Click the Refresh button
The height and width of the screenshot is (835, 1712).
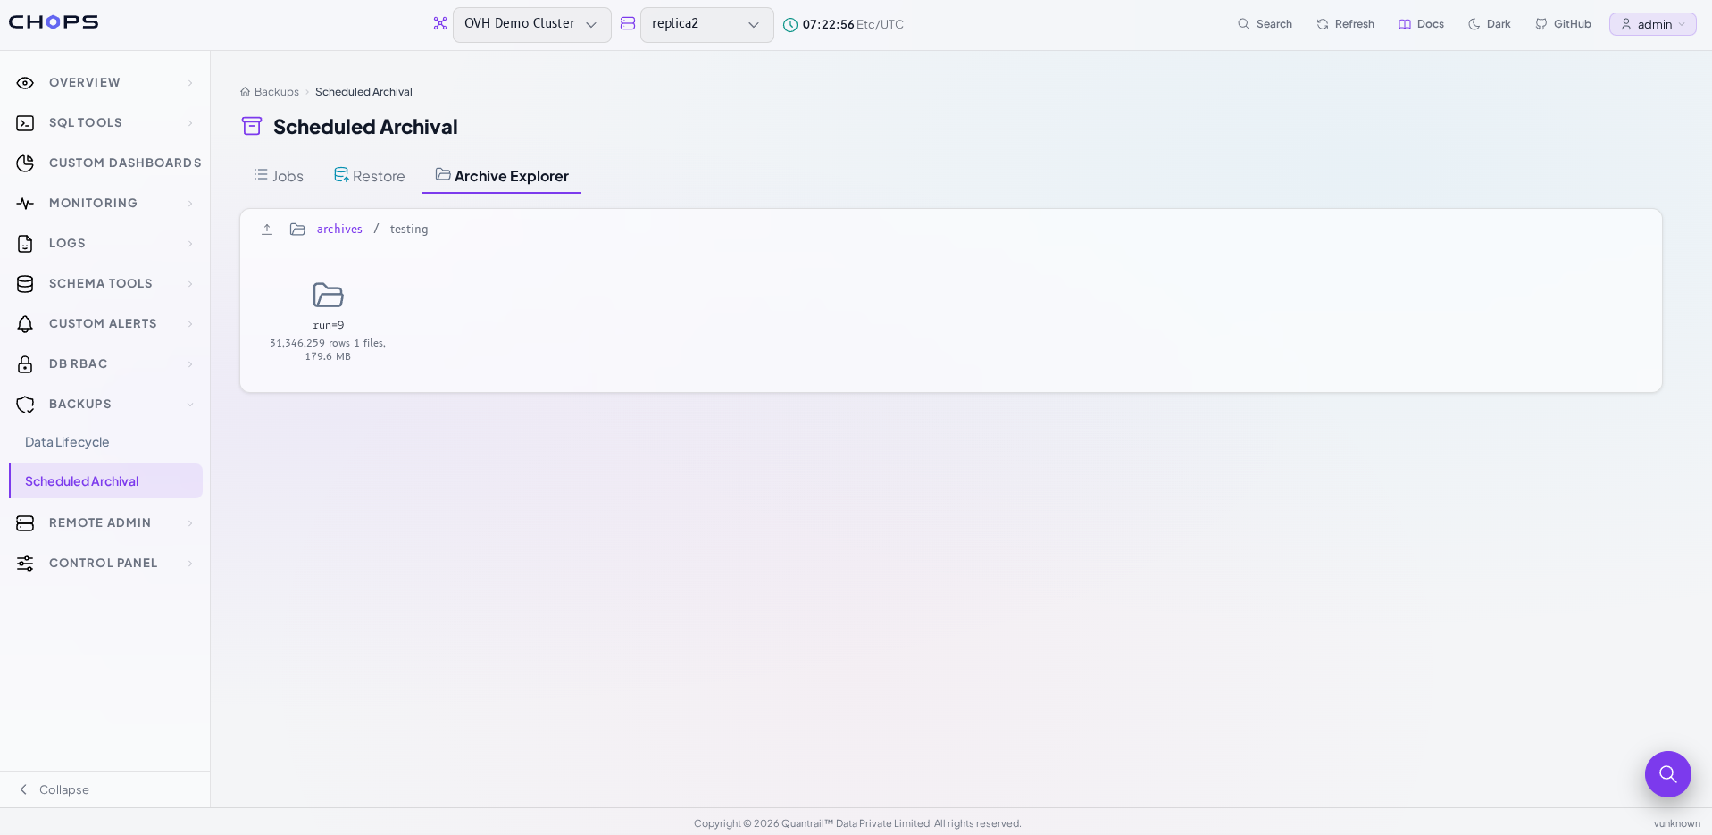coord(1345,24)
